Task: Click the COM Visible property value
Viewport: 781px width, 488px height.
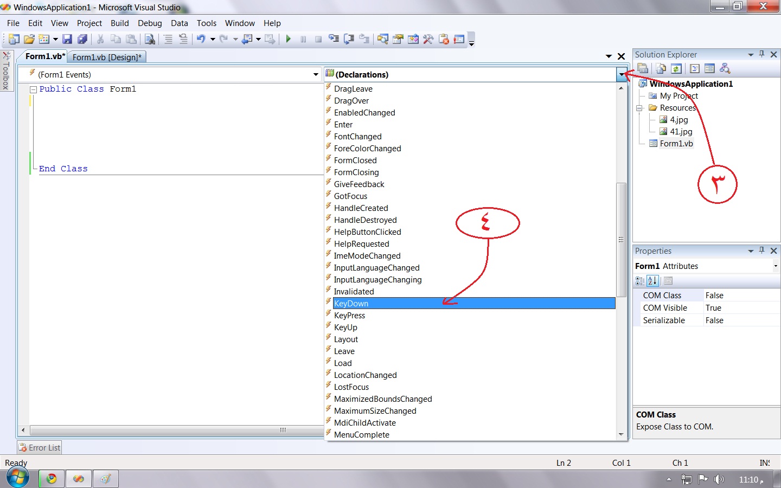Action: point(741,307)
